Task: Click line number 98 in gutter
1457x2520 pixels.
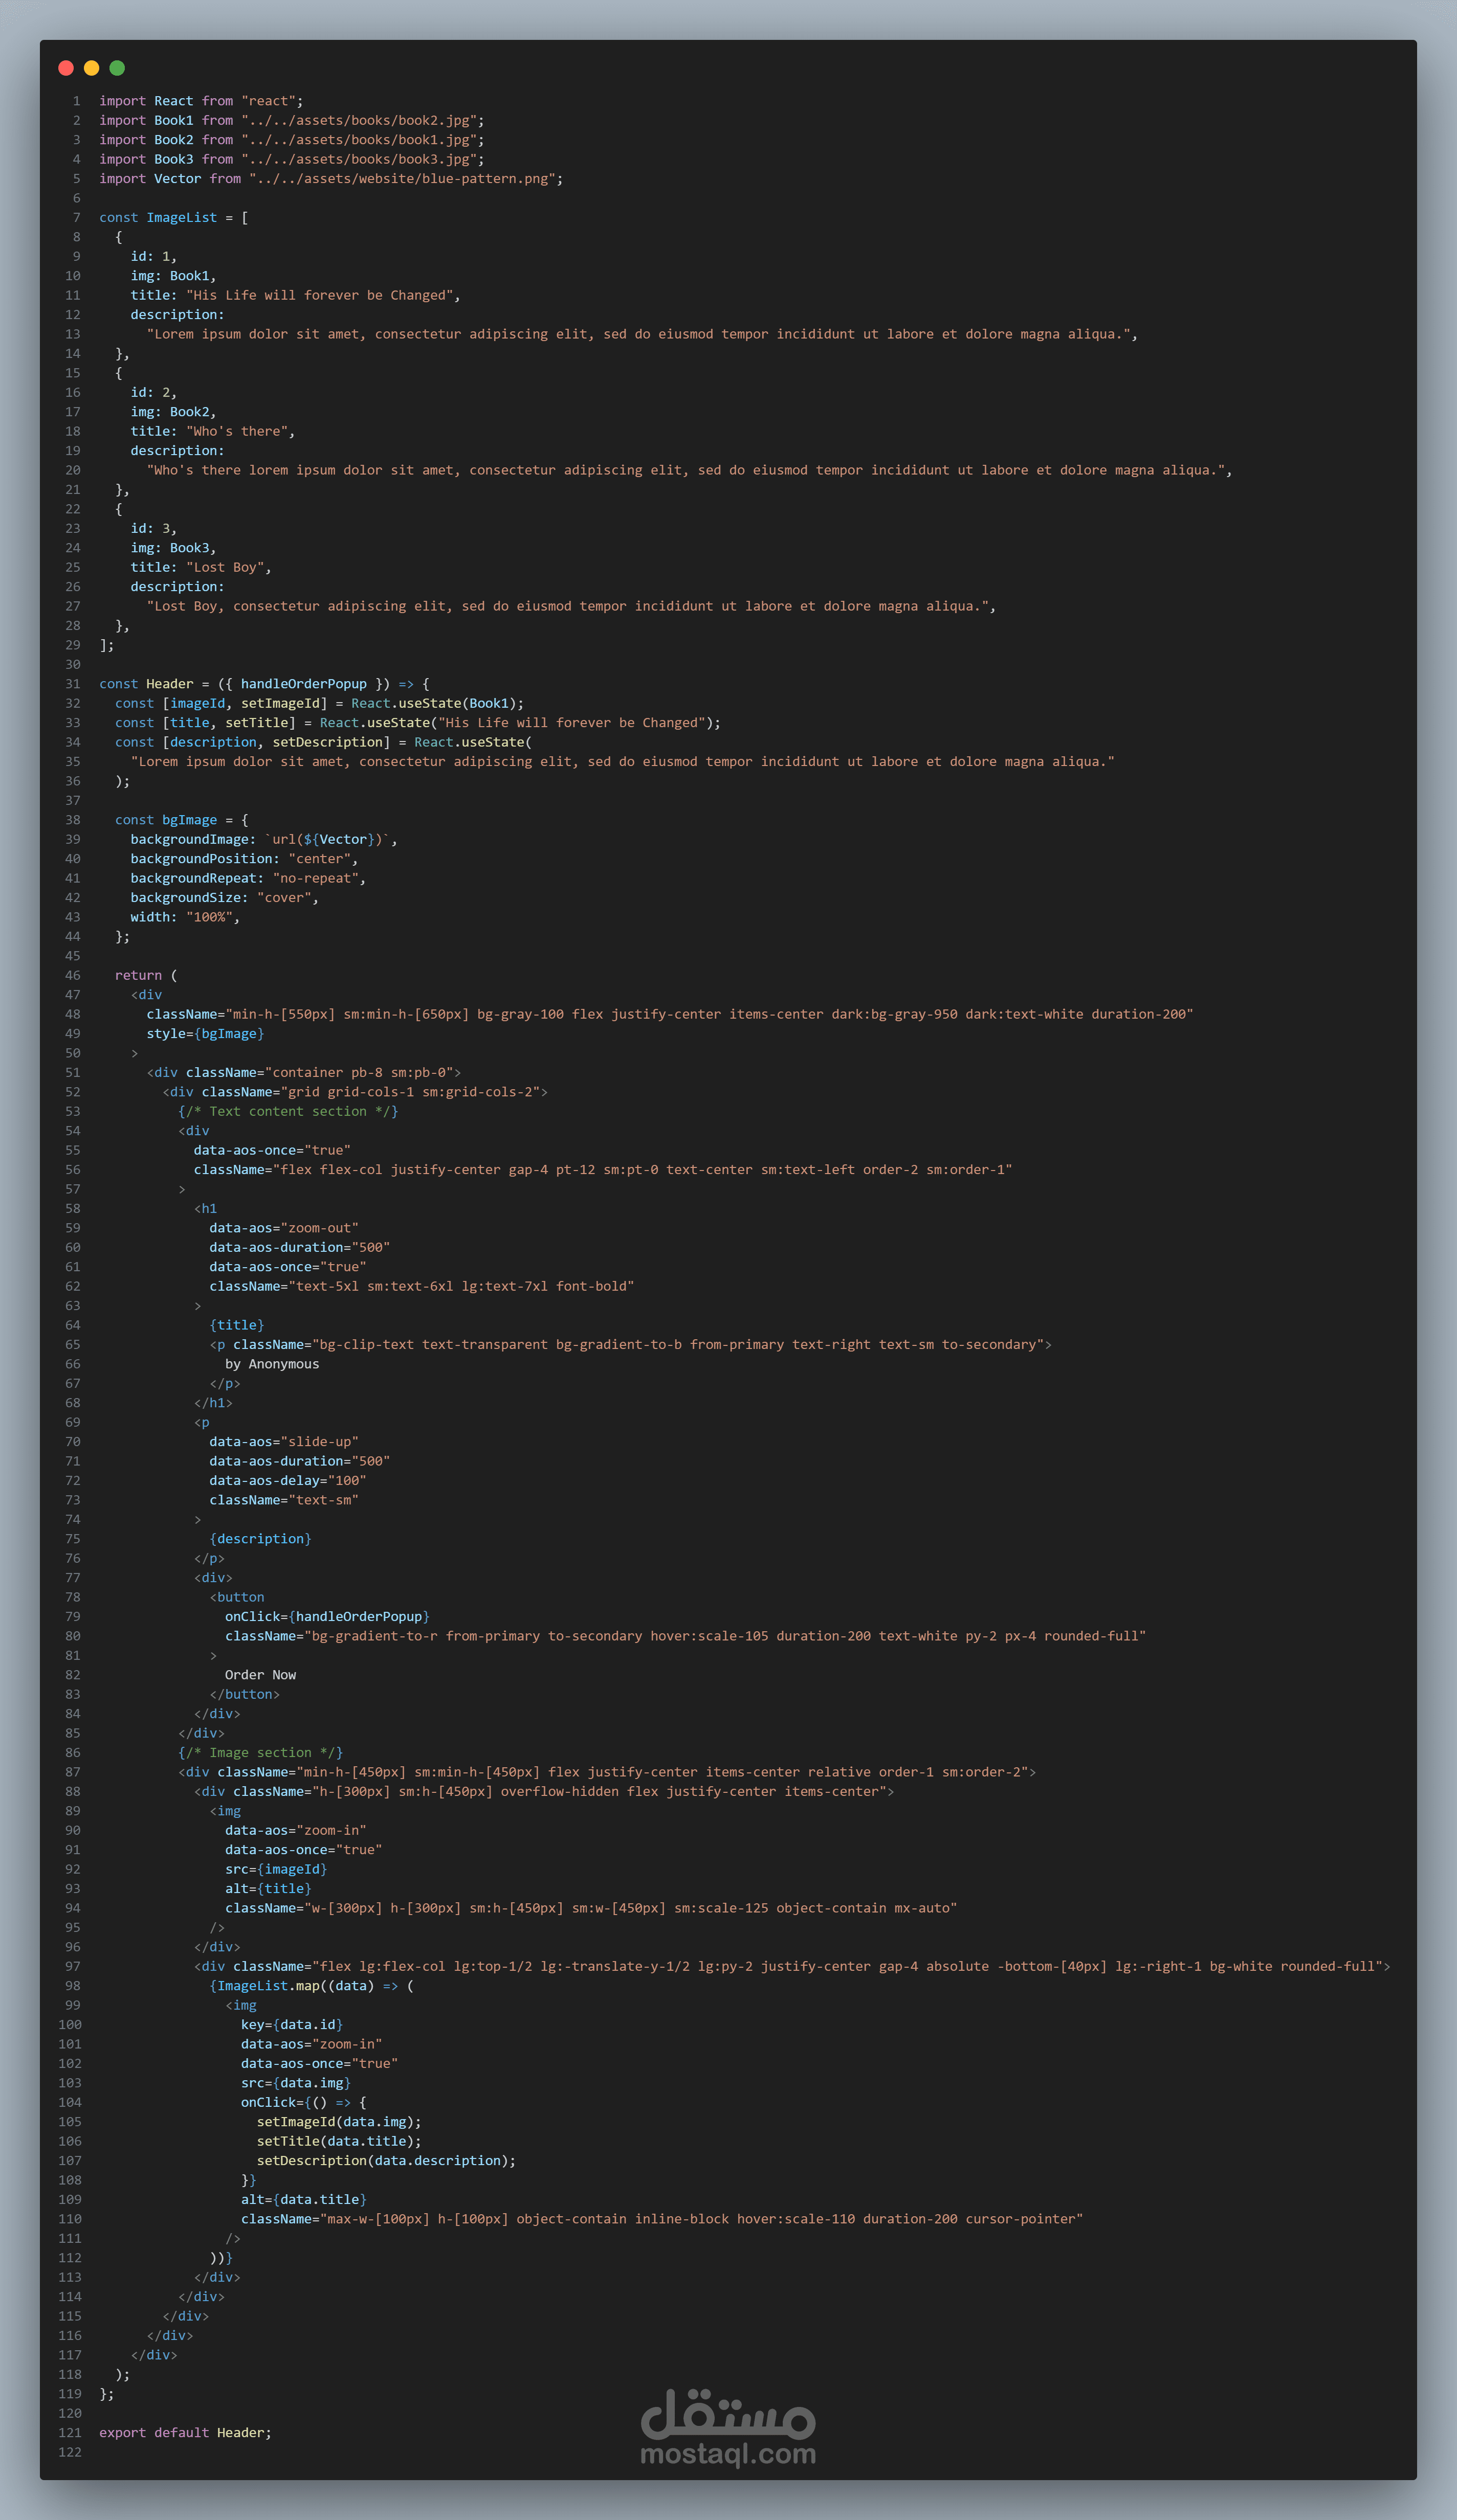Action: (72, 1986)
